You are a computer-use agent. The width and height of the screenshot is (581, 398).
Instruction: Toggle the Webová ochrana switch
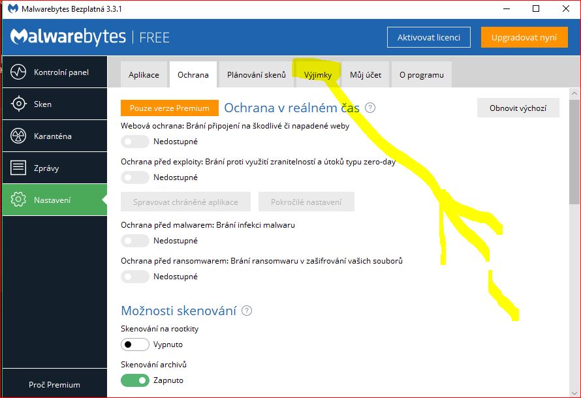(135, 142)
